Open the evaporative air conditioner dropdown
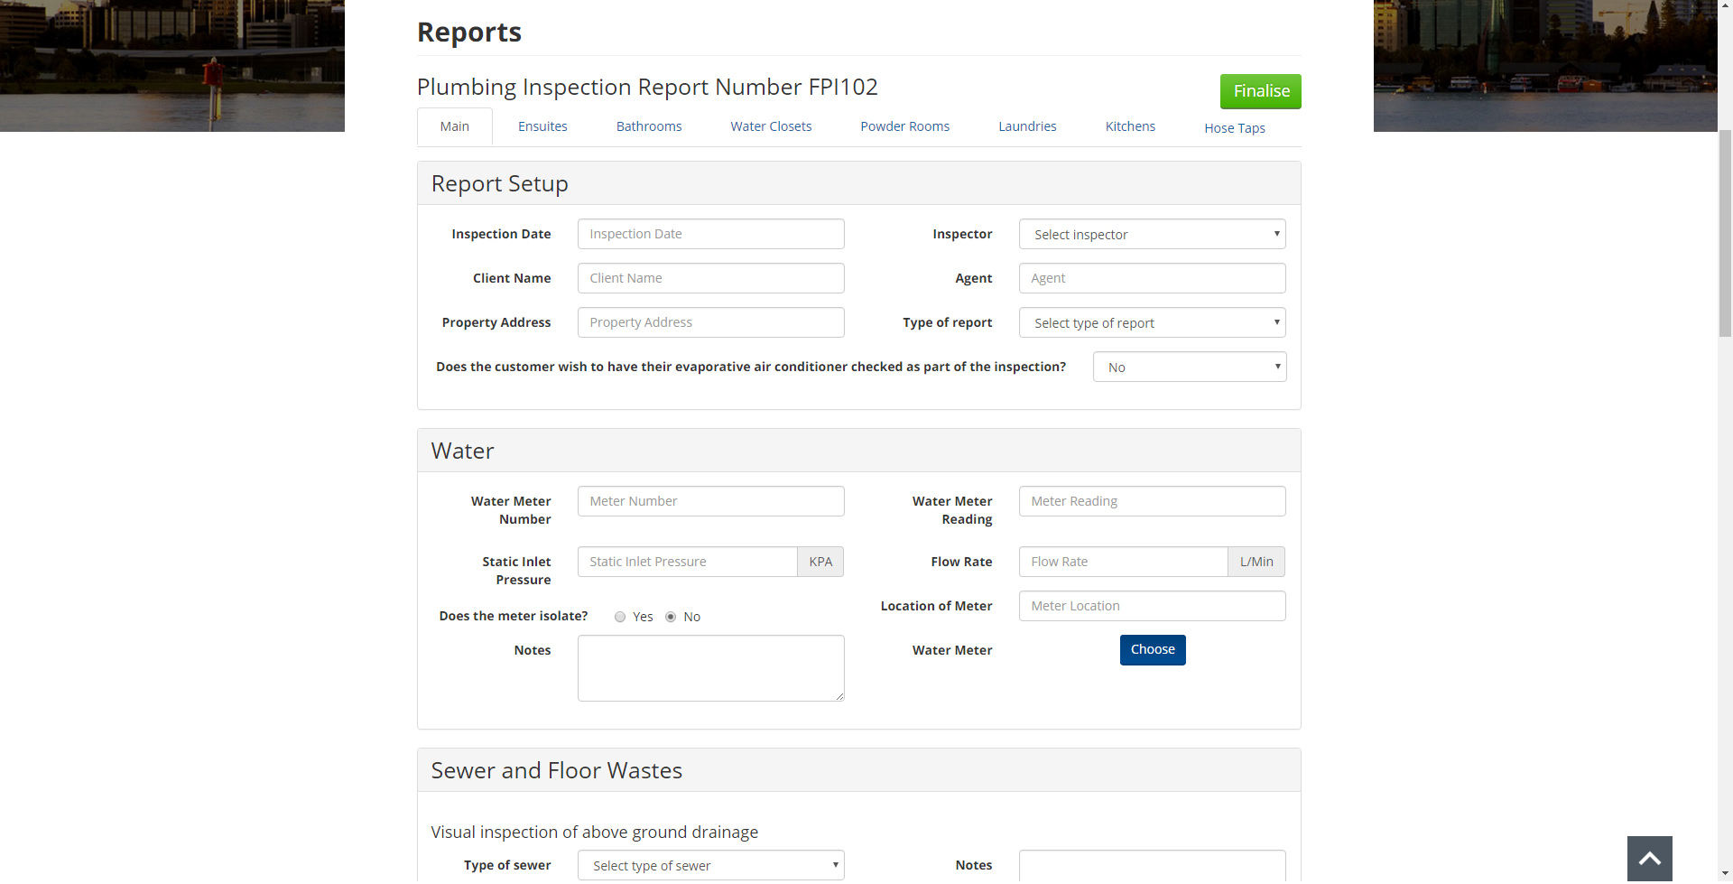 [x=1189, y=367]
